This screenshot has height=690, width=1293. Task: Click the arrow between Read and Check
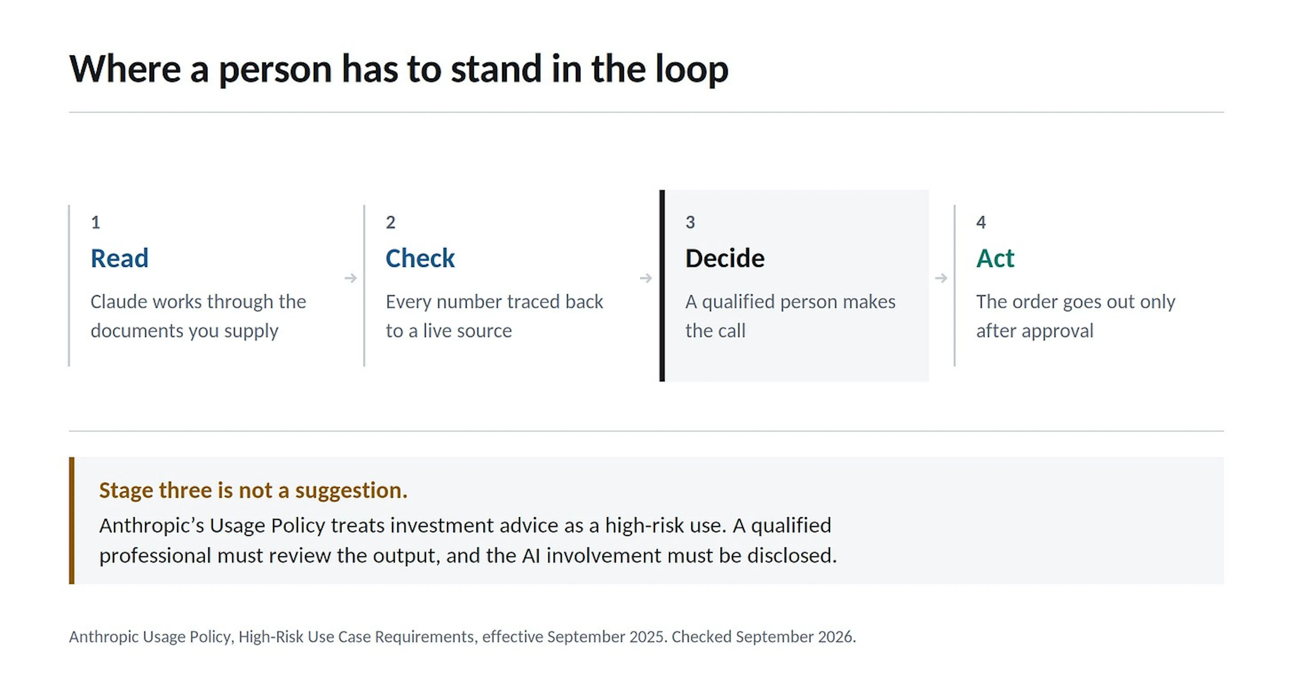[351, 278]
